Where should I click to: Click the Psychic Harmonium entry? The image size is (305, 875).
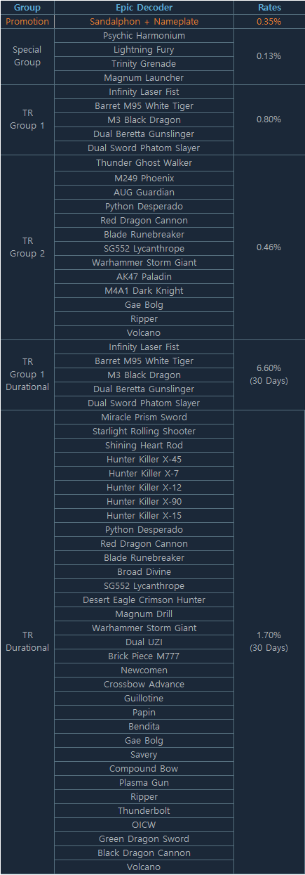(144, 36)
